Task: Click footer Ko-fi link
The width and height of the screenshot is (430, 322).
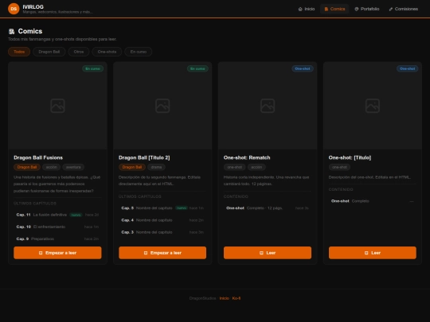Action: pyautogui.click(x=236, y=298)
